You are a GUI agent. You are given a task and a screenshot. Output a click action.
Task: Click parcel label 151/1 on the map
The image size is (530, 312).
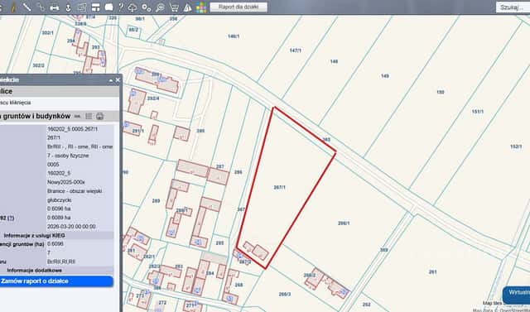tap(478, 112)
